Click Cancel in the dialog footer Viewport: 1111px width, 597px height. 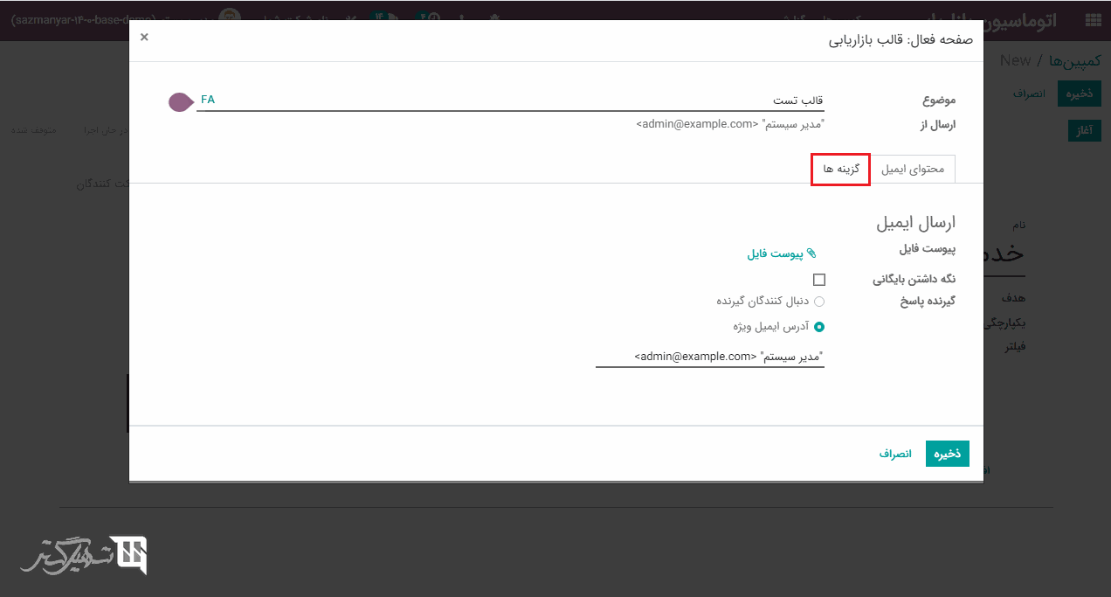895,454
